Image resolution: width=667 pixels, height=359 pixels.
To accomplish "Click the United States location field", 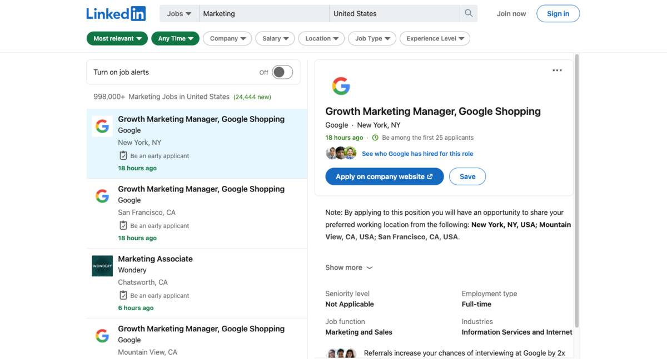I will 395,13.
